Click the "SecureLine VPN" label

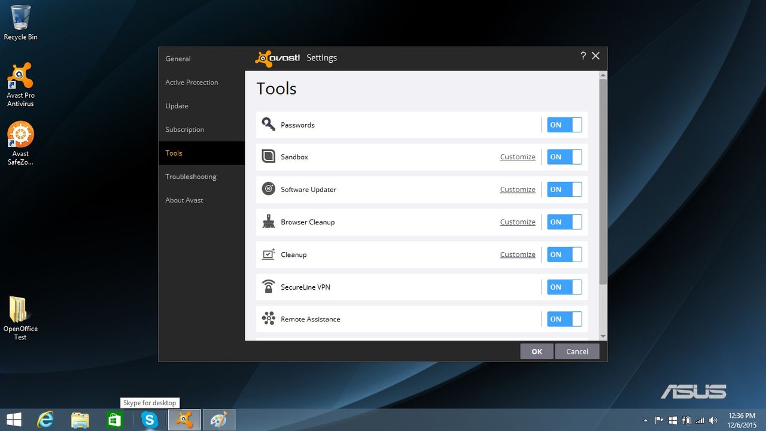(305, 287)
